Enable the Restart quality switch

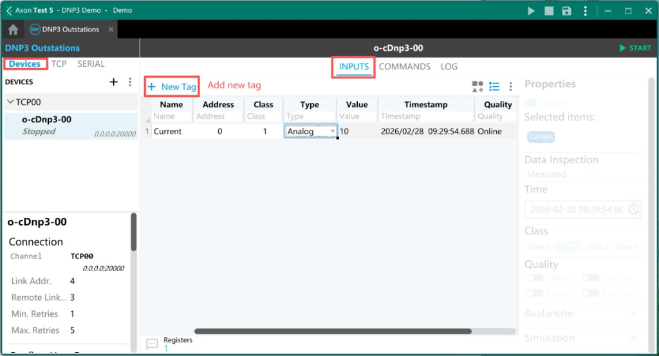pyautogui.click(x=535, y=293)
